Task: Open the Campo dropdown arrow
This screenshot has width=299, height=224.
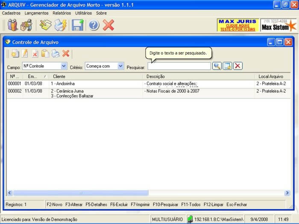Action: point(64,66)
